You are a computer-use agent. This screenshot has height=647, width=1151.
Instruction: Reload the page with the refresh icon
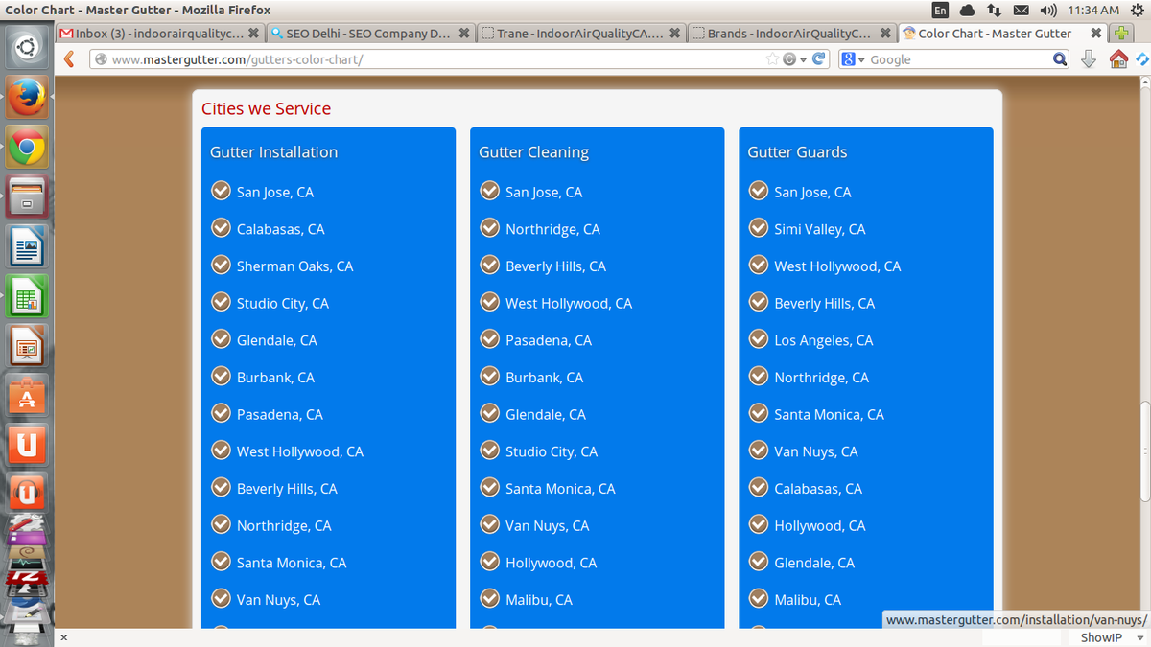coord(819,59)
